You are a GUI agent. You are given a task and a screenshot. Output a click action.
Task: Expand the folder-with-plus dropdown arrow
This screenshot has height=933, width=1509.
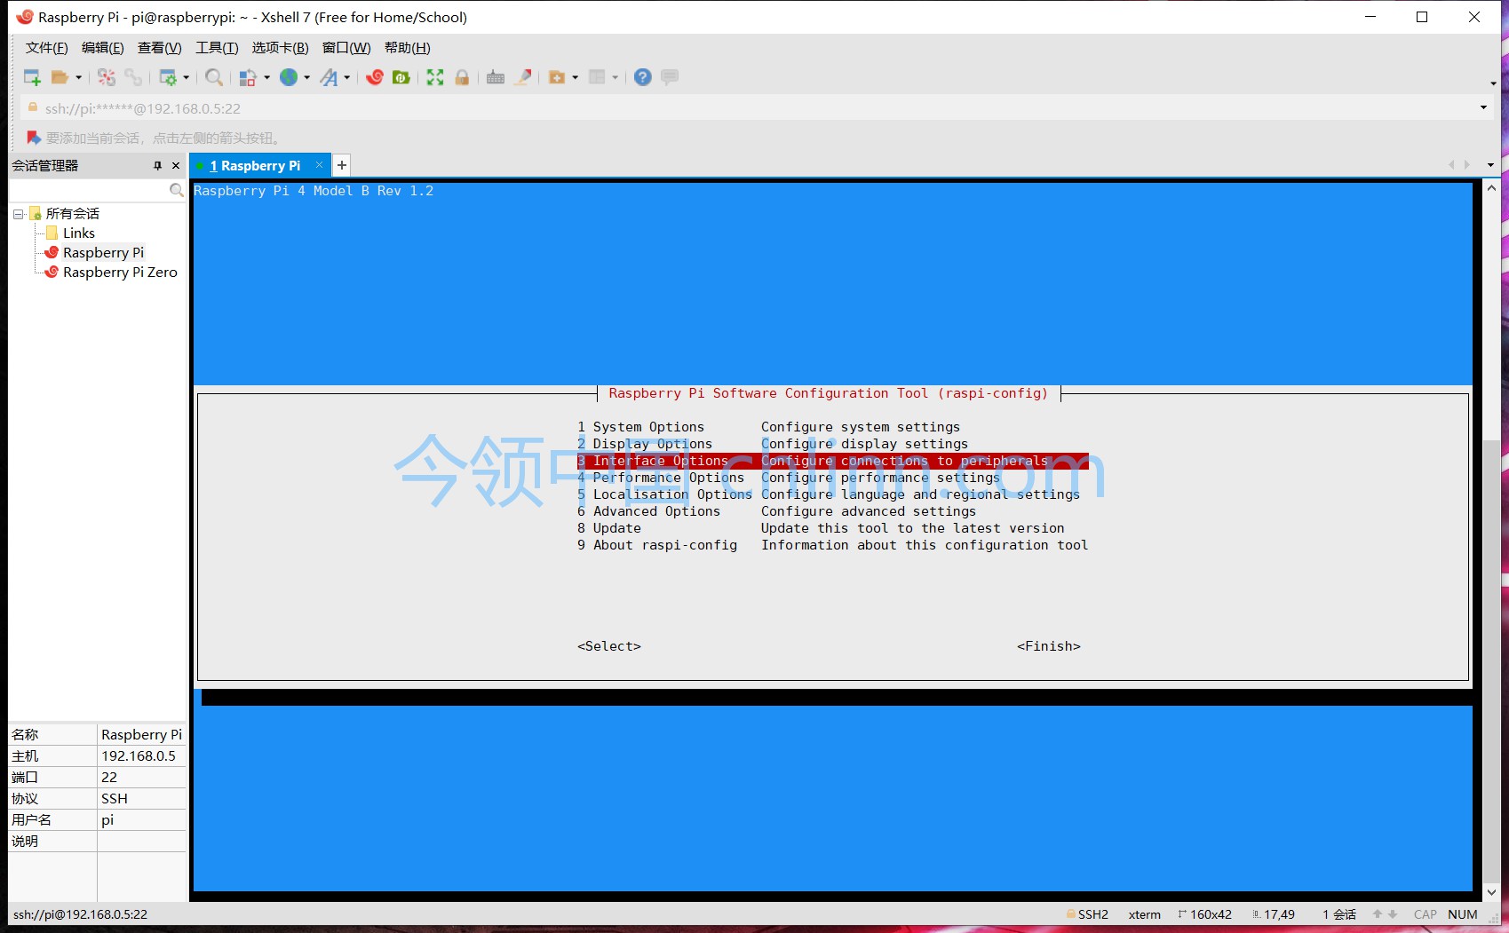point(576,77)
